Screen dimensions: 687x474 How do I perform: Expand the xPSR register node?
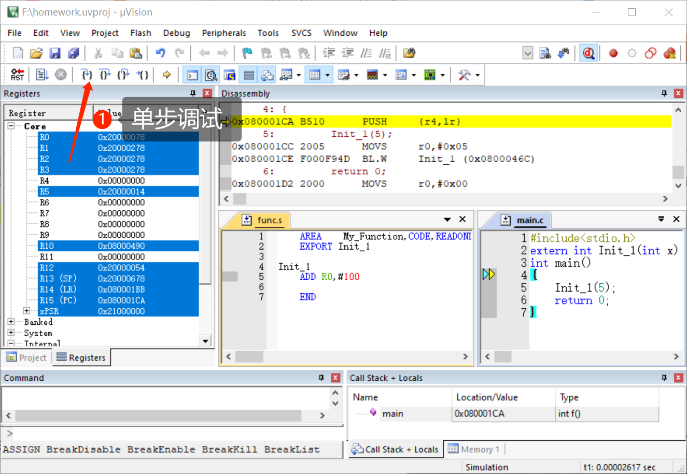click(x=26, y=311)
